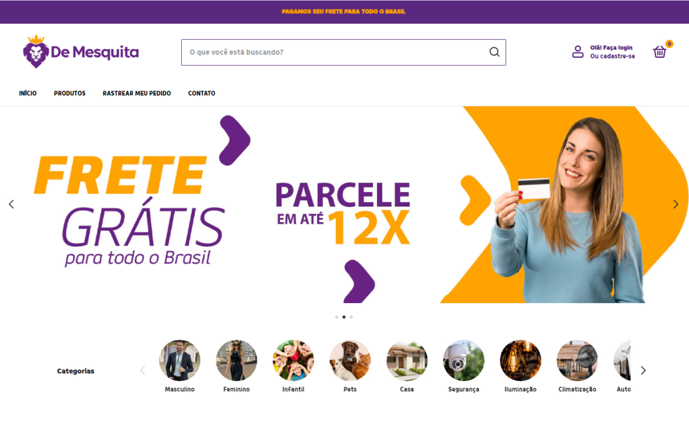The width and height of the screenshot is (689, 425).
Task: Open the PRODUTOS menu item
Action: [70, 93]
